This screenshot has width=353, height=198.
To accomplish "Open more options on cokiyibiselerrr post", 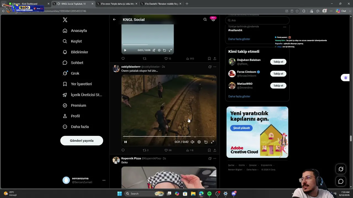I will tap(215, 67).
